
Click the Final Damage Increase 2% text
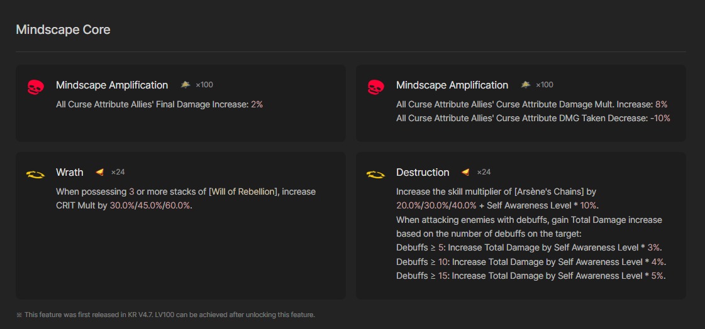(x=159, y=104)
